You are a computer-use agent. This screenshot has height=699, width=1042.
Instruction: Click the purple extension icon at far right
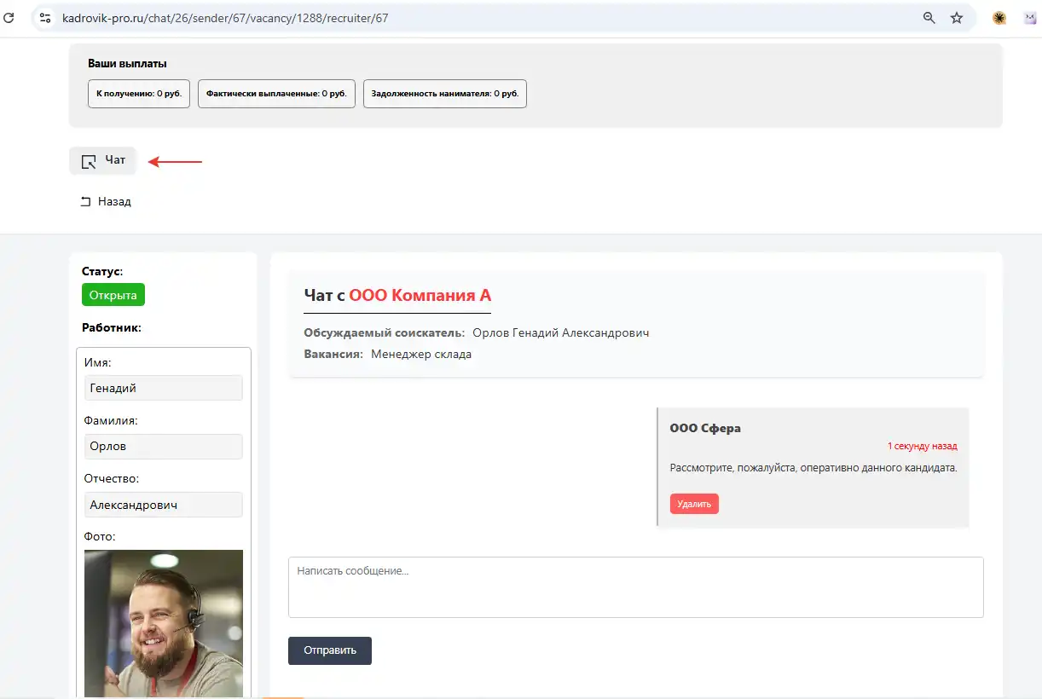pos(1031,17)
